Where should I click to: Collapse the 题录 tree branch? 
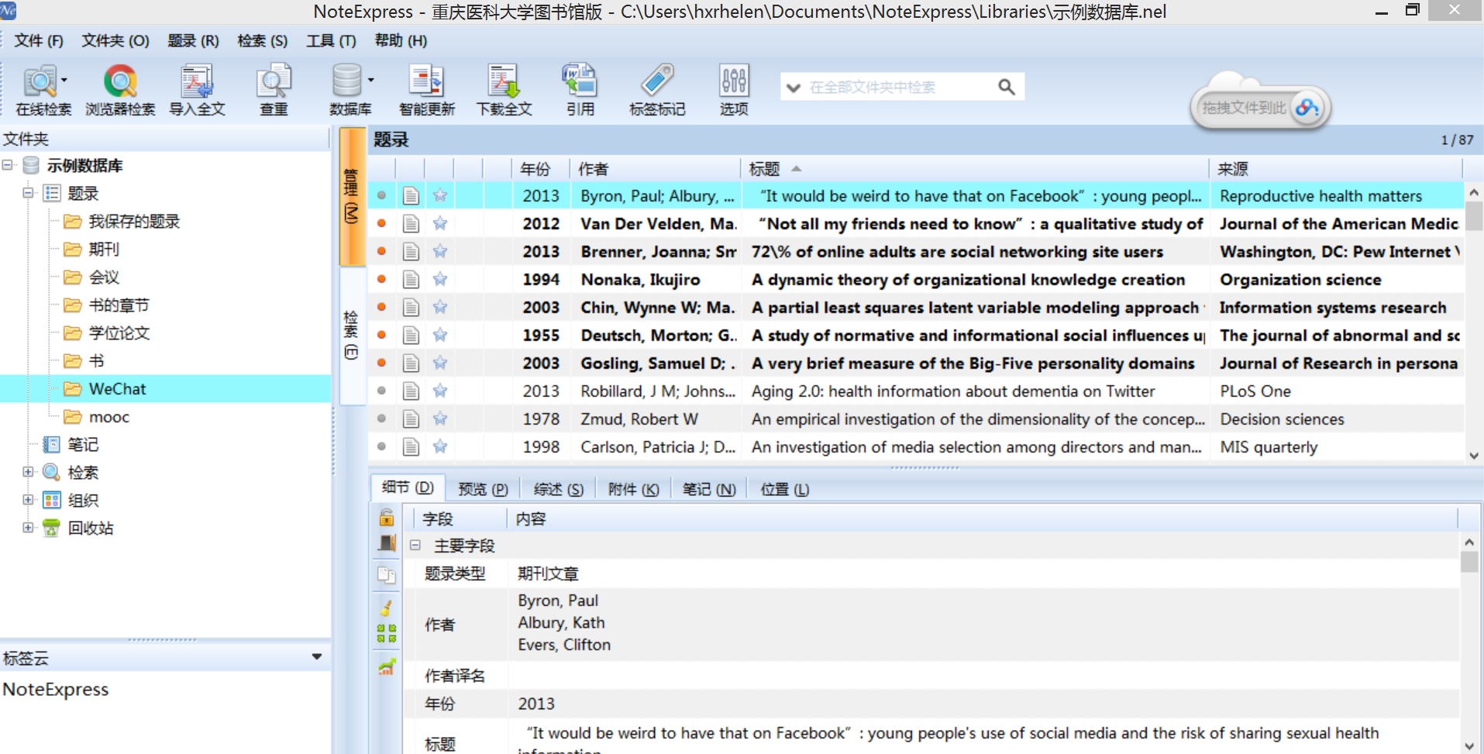(x=28, y=193)
